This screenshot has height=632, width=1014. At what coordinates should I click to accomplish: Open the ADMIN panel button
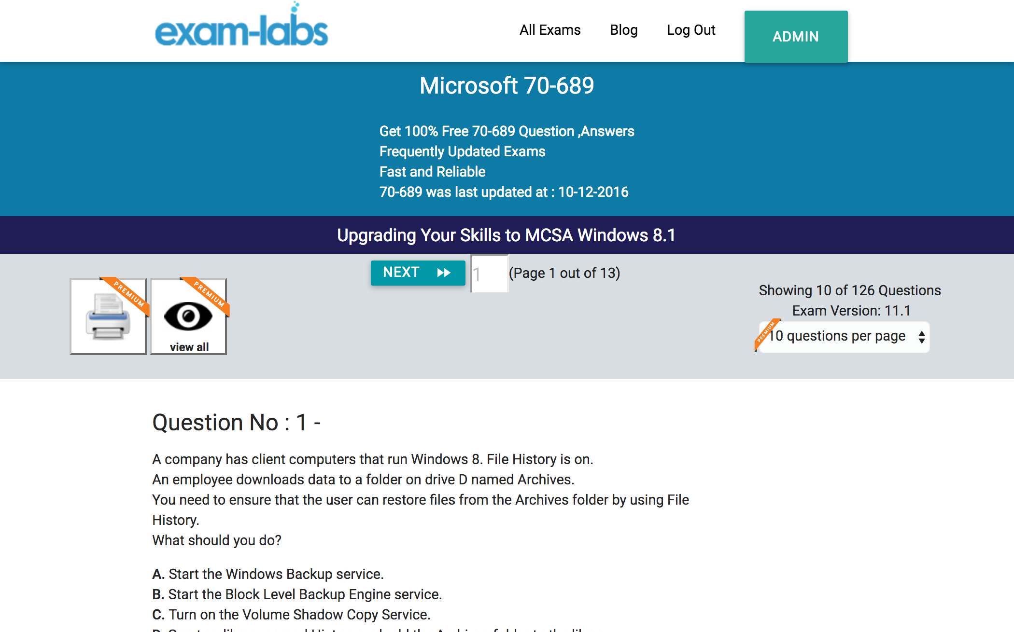pos(796,37)
